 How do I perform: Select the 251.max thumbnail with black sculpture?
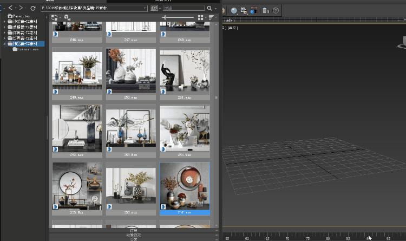[185, 70]
